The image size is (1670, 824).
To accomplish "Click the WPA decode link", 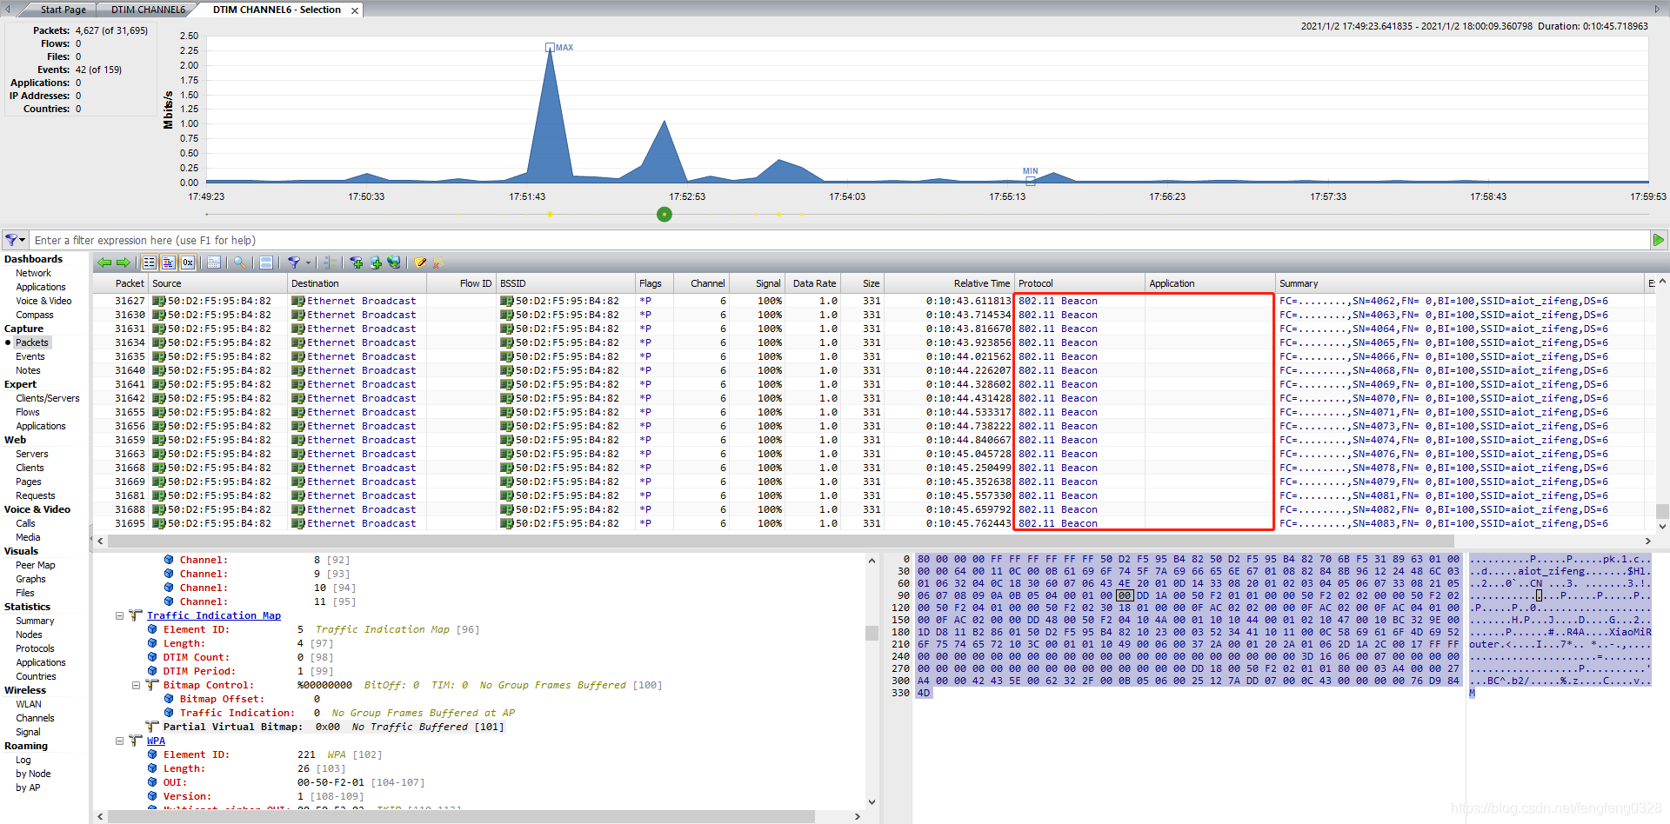I will pyautogui.click(x=156, y=741).
